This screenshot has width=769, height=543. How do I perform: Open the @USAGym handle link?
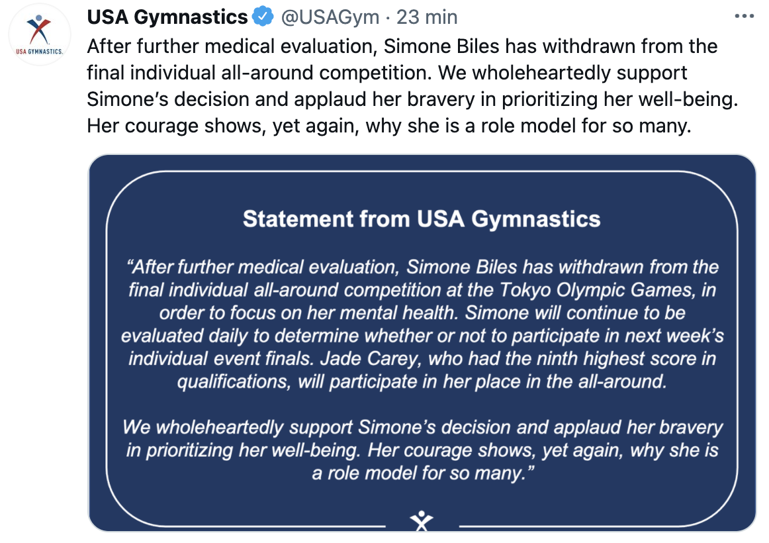331,17
